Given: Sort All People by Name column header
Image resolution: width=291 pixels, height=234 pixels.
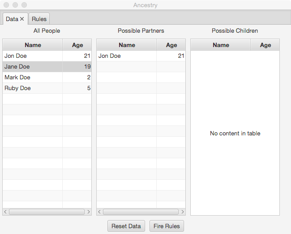Looking at the screenshot, I should 33,45.
